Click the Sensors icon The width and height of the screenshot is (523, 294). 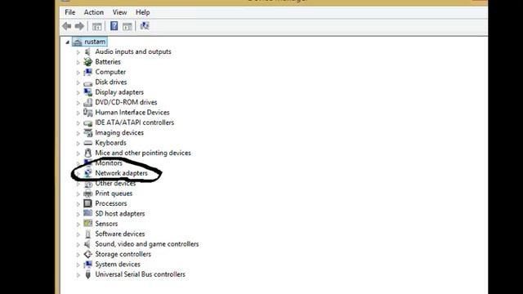(87, 223)
